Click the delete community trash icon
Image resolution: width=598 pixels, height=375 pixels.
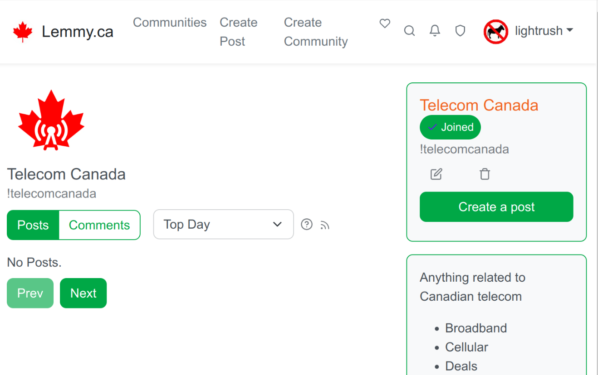pyautogui.click(x=485, y=174)
